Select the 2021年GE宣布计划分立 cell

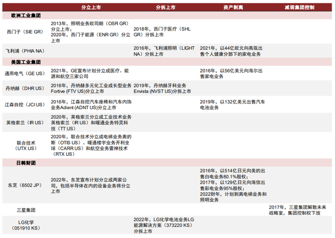90,73
